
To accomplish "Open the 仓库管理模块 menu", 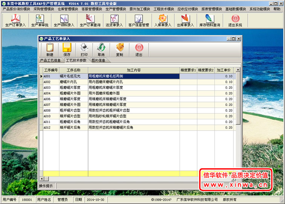I will pyautogui.click(x=68, y=9).
